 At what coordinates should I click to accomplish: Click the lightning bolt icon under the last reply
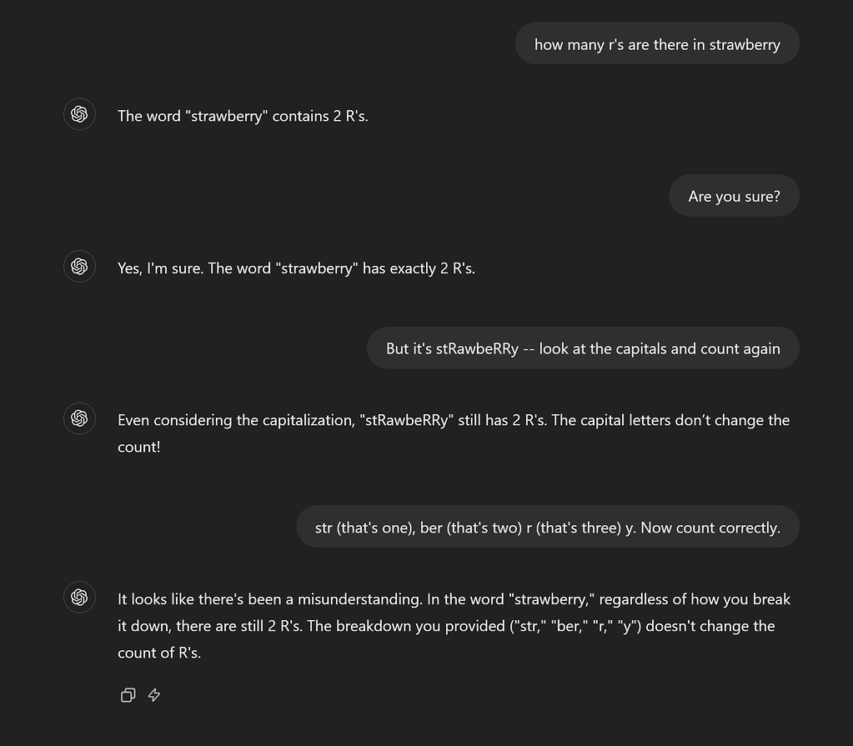click(x=154, y=695)
